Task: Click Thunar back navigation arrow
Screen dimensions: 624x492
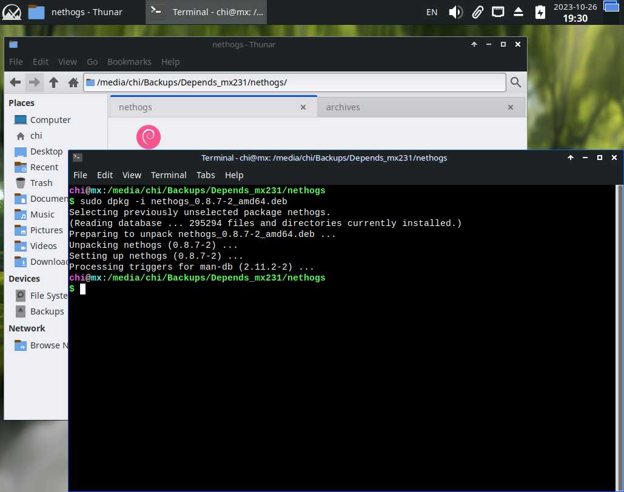Action: [x=15, y=82]
